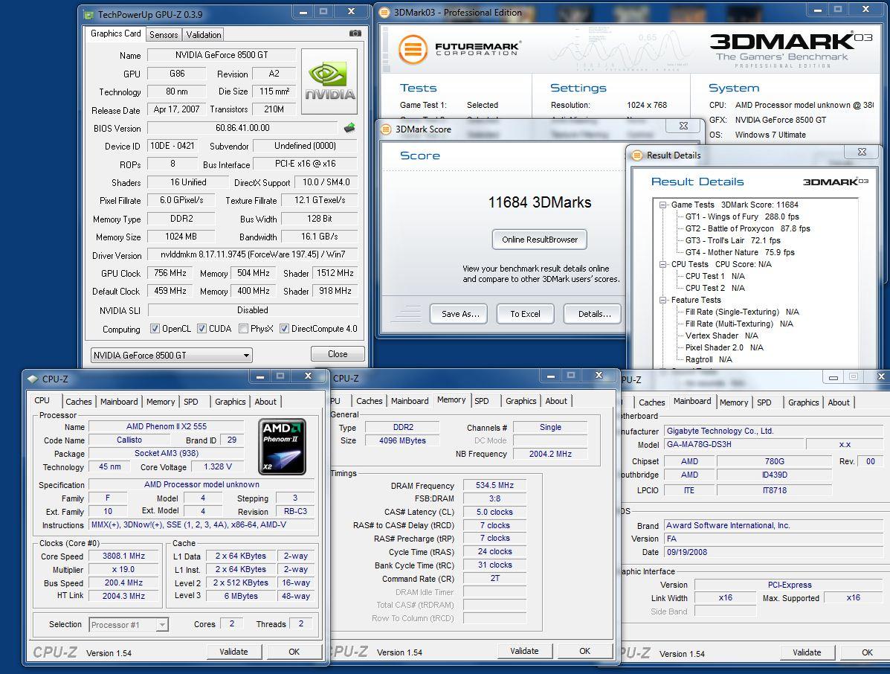Click Validate in the CPU tab window
Viewport: 890px width, 674px height.
point(234,651)
